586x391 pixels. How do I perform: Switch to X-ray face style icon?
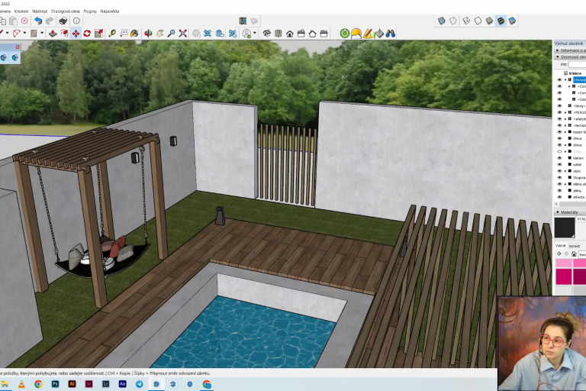[x=440, y=21]
